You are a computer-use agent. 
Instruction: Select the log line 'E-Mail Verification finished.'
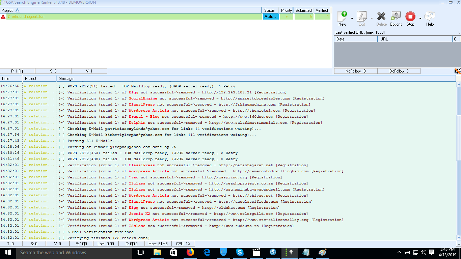pos(228,232)
